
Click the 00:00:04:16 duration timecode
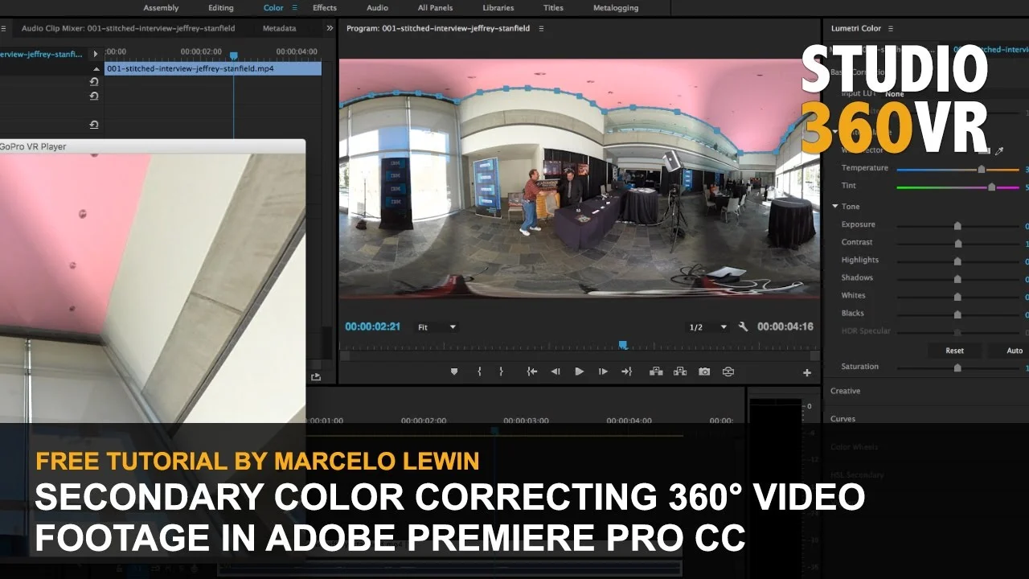[x=785, y=326]
